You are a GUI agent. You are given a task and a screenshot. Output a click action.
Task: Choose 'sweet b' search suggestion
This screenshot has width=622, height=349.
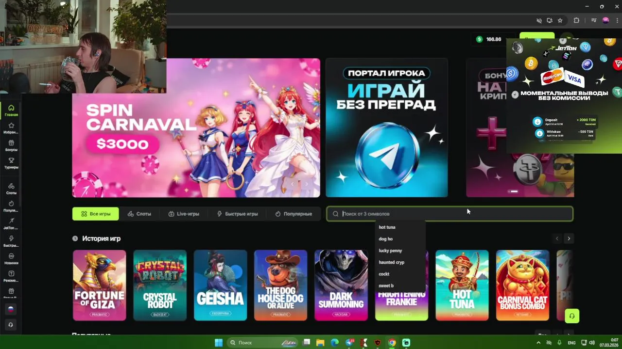[x=386, y=286]
